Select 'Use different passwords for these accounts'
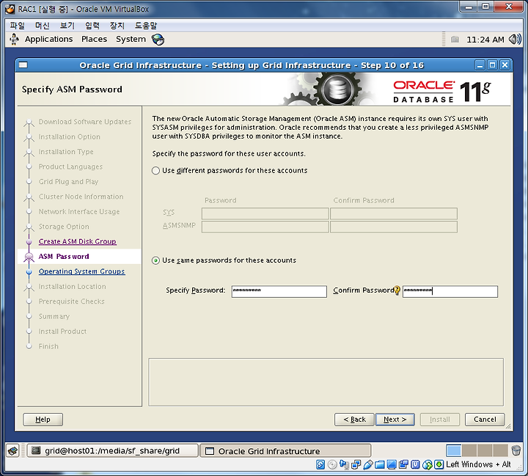The height and width of the screenshot is (476, 528). tap(230, 170)
